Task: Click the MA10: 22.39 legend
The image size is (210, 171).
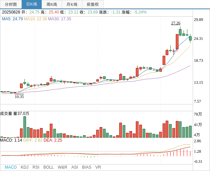Action: [36, 19]
